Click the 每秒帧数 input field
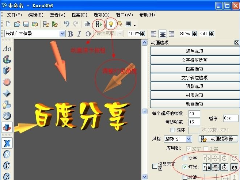 tap(194, 122)
